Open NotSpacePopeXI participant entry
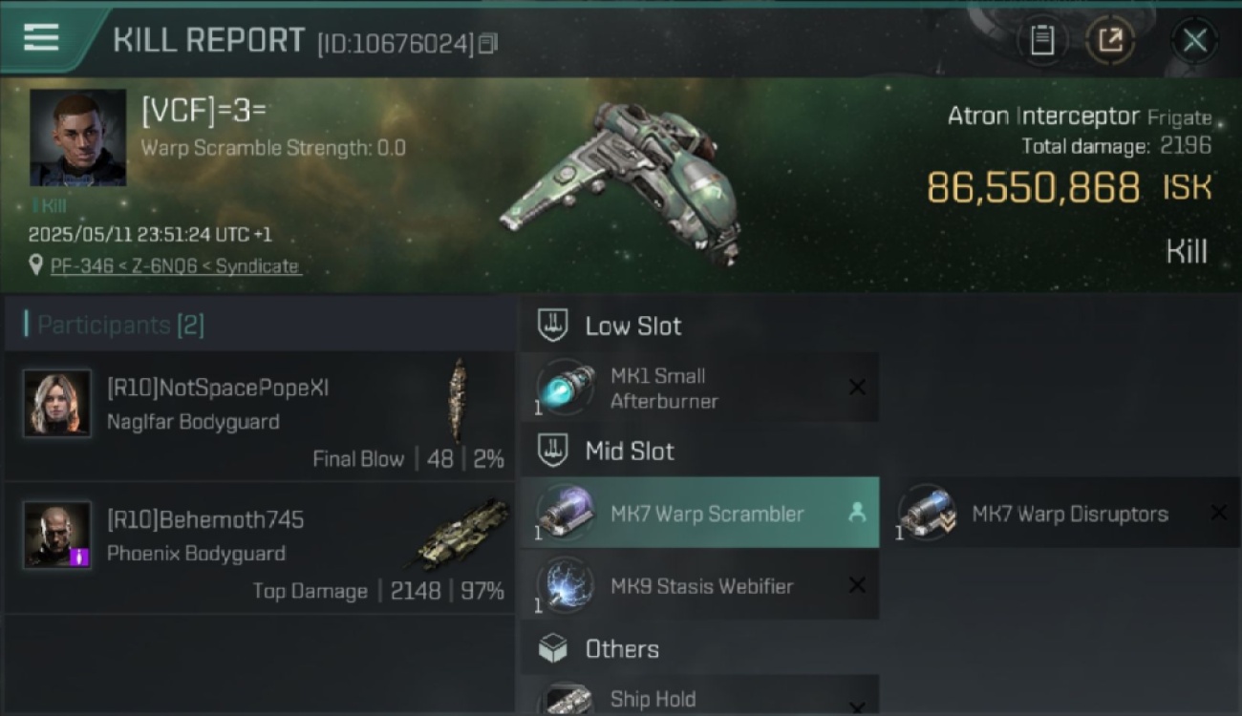The height and width of the screenshot is (716, 1242). pyautogui.click(x=260, y=416)
